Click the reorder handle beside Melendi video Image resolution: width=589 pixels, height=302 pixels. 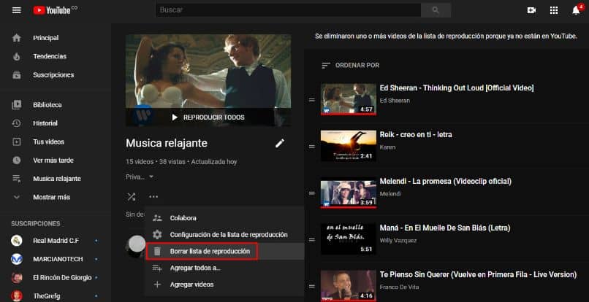tap(312, 193)
